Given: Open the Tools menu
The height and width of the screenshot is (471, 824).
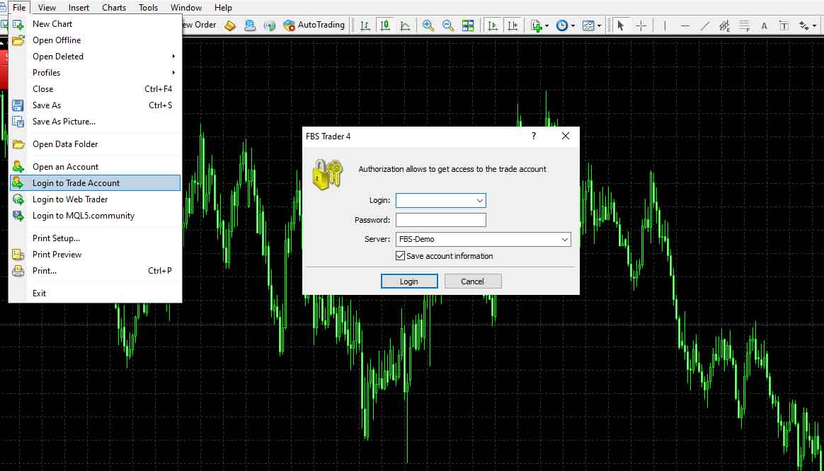Looking at the screenshot, I should pyautogui.click(x=148, y=7).
